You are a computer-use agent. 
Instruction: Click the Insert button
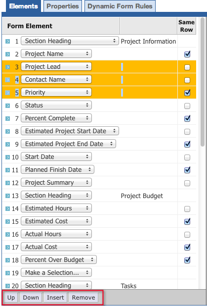[55, 298]
